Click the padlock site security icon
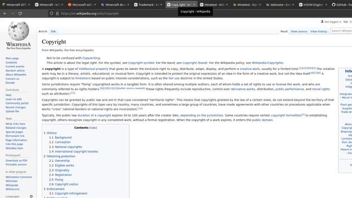 pos(57,13)
